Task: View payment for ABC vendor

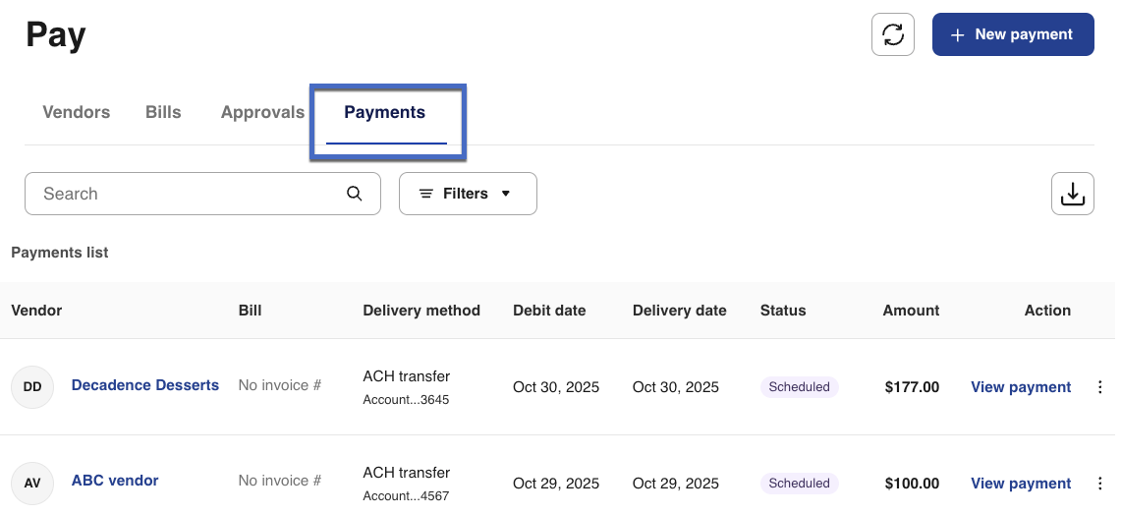Action: (x=1020, y=484)
